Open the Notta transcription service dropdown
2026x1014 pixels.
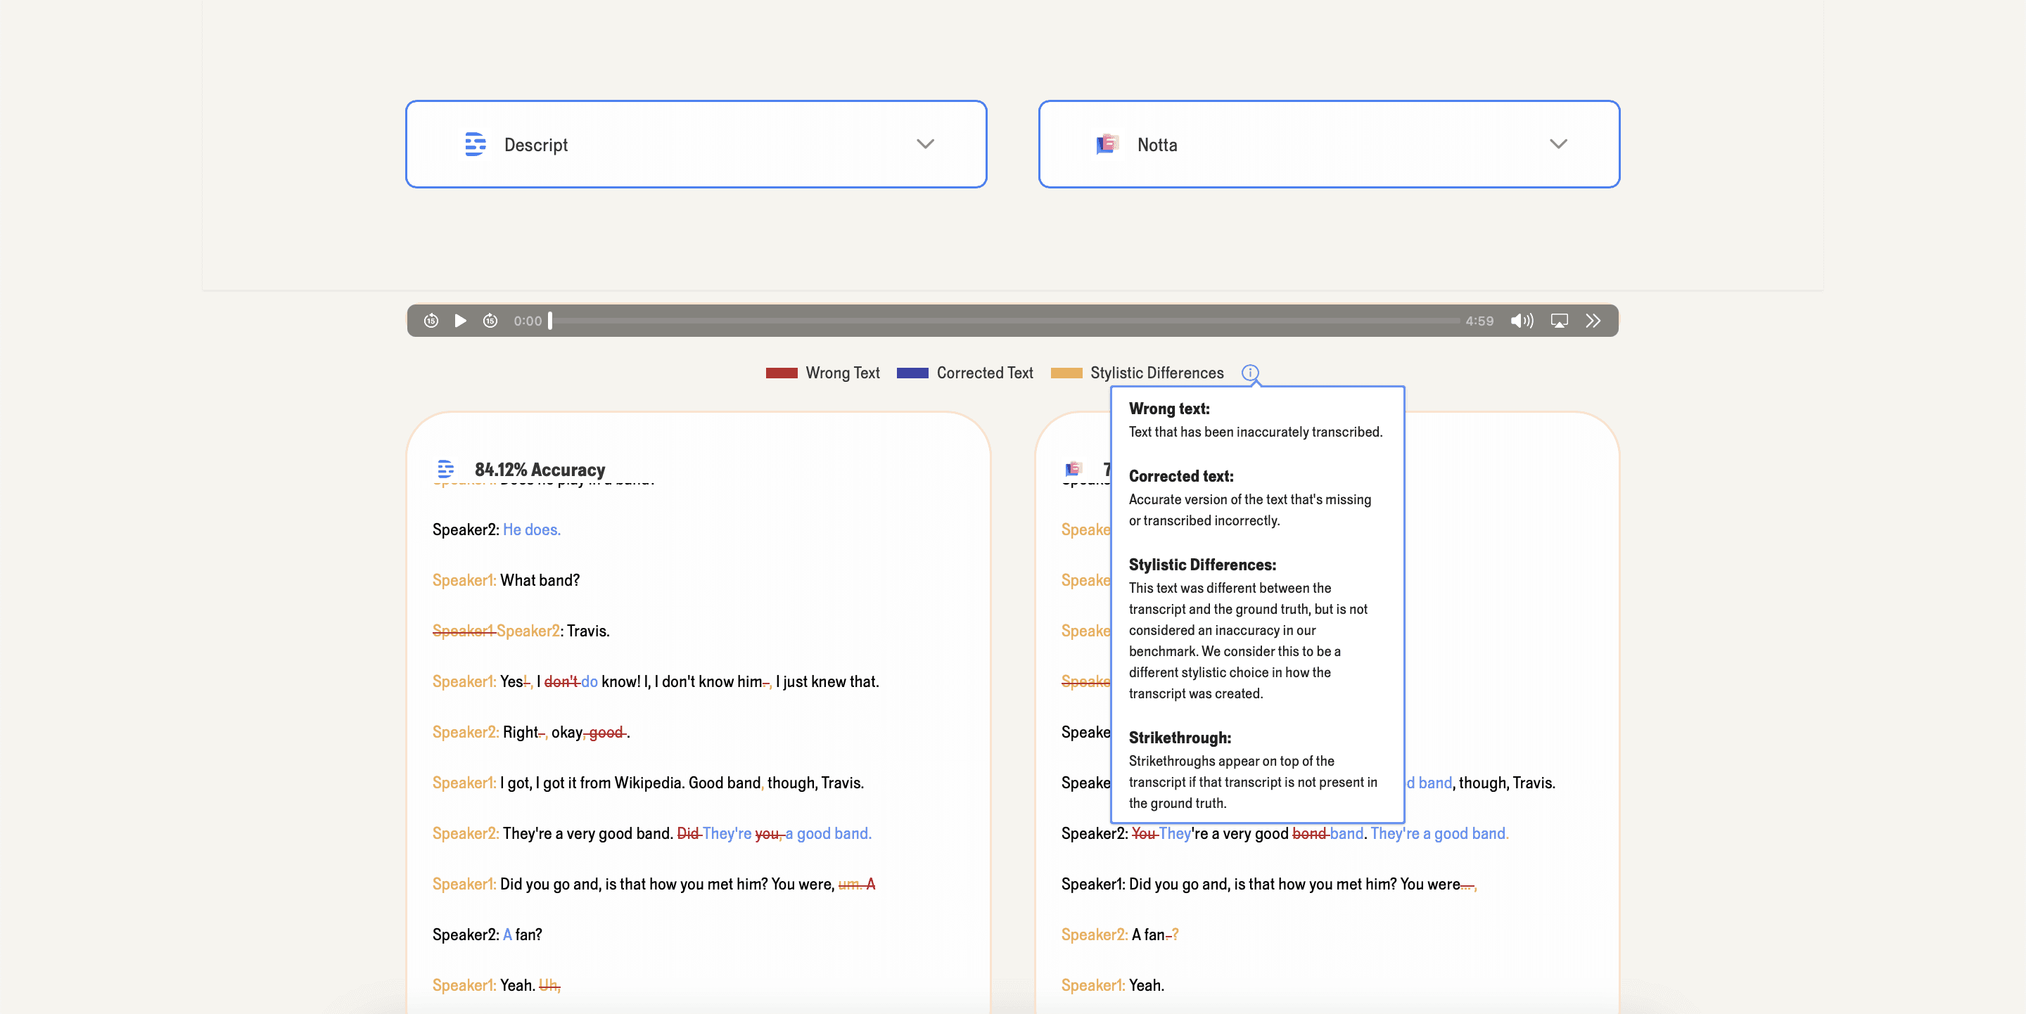pos(1329,144)
